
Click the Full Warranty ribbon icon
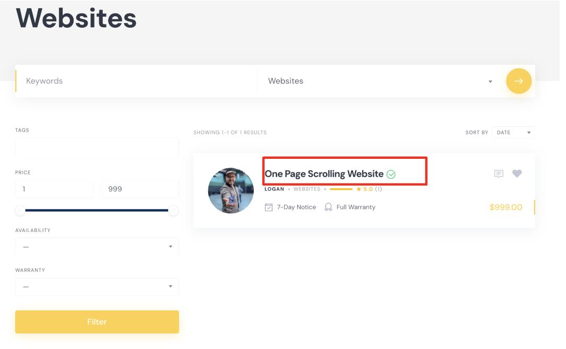[328, 207]
